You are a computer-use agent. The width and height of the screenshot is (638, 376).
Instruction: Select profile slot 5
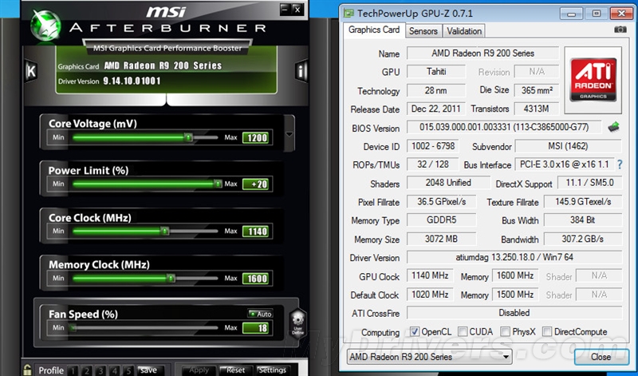coord(128,370)
